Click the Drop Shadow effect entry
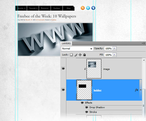The image size is (146, 121). [97, 107]
